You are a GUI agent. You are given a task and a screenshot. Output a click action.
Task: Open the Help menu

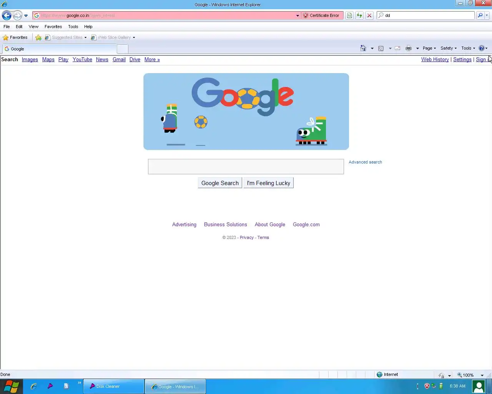click(88, 27)
